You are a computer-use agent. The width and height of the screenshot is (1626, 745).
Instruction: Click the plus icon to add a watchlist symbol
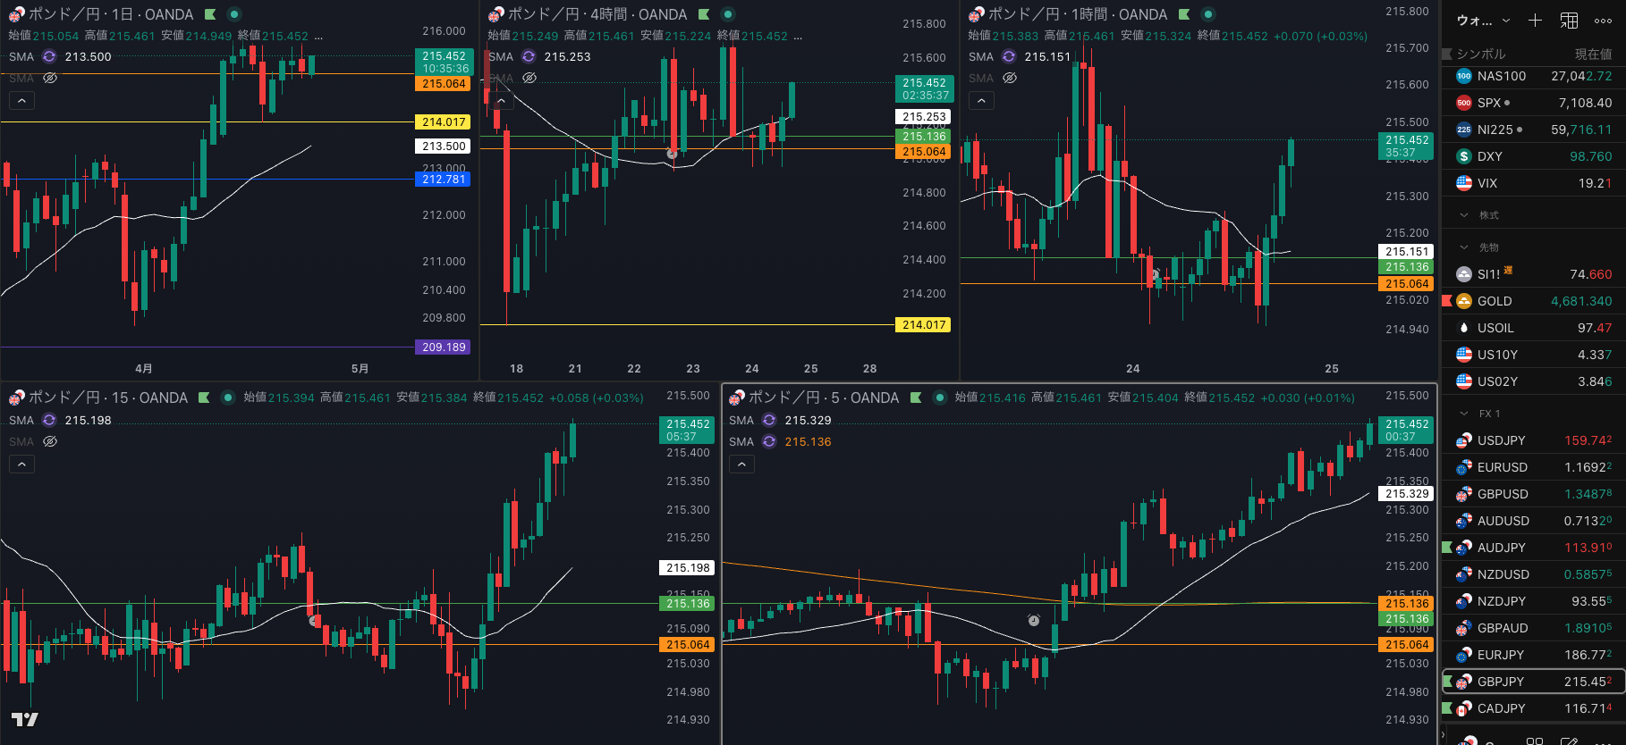1535,20
